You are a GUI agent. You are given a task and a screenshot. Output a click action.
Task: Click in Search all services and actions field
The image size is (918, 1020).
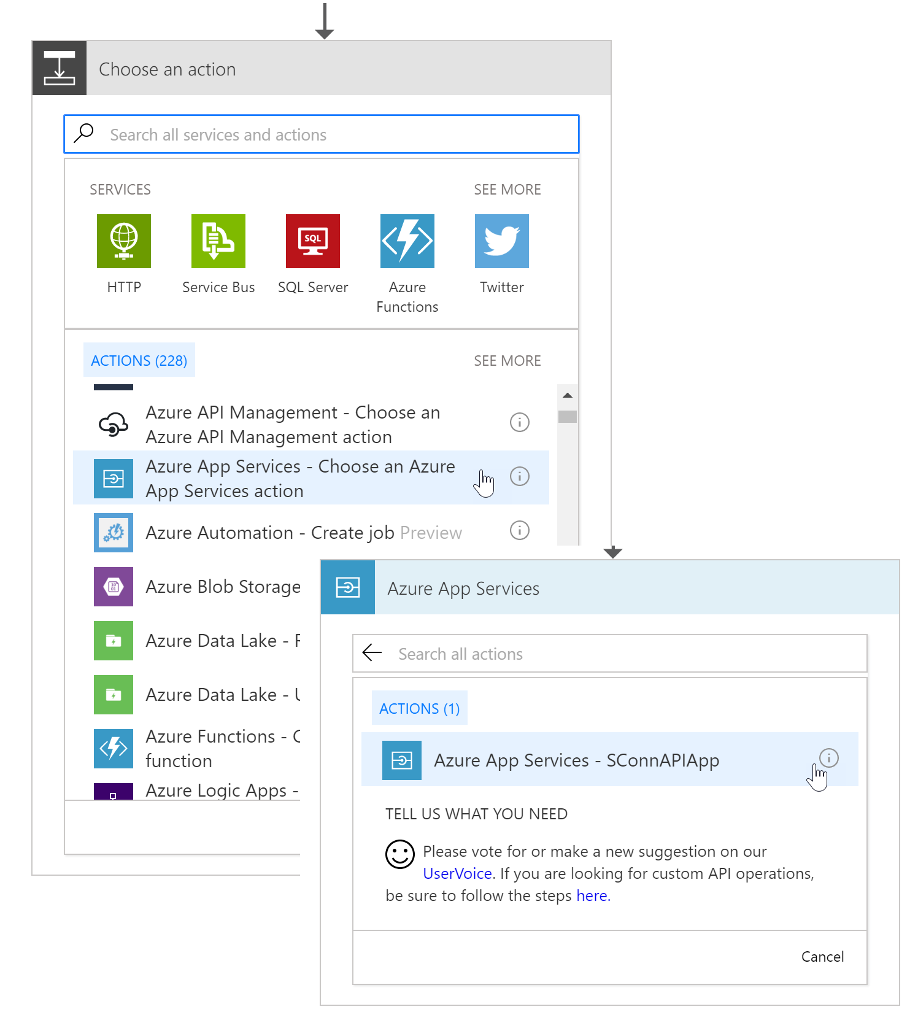[322, 134]
